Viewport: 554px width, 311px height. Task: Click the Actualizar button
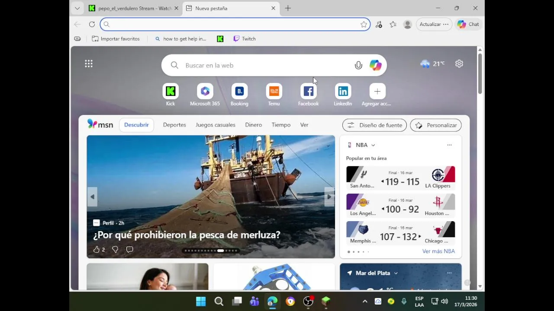click(x=434, y=24)
